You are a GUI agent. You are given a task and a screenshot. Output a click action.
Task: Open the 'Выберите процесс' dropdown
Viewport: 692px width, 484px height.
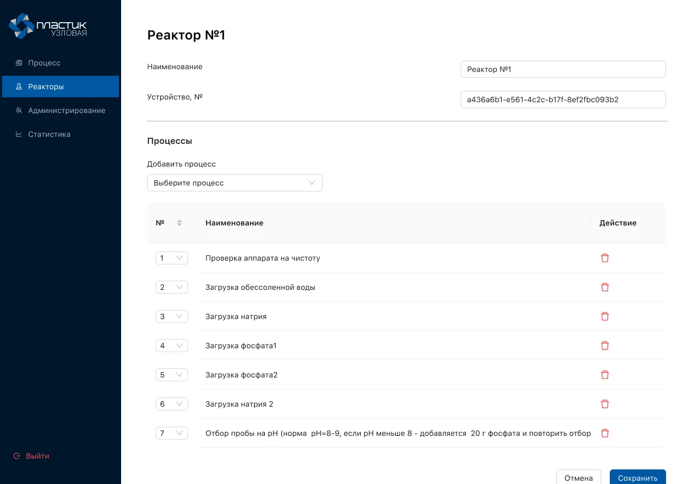coord(235,183)
